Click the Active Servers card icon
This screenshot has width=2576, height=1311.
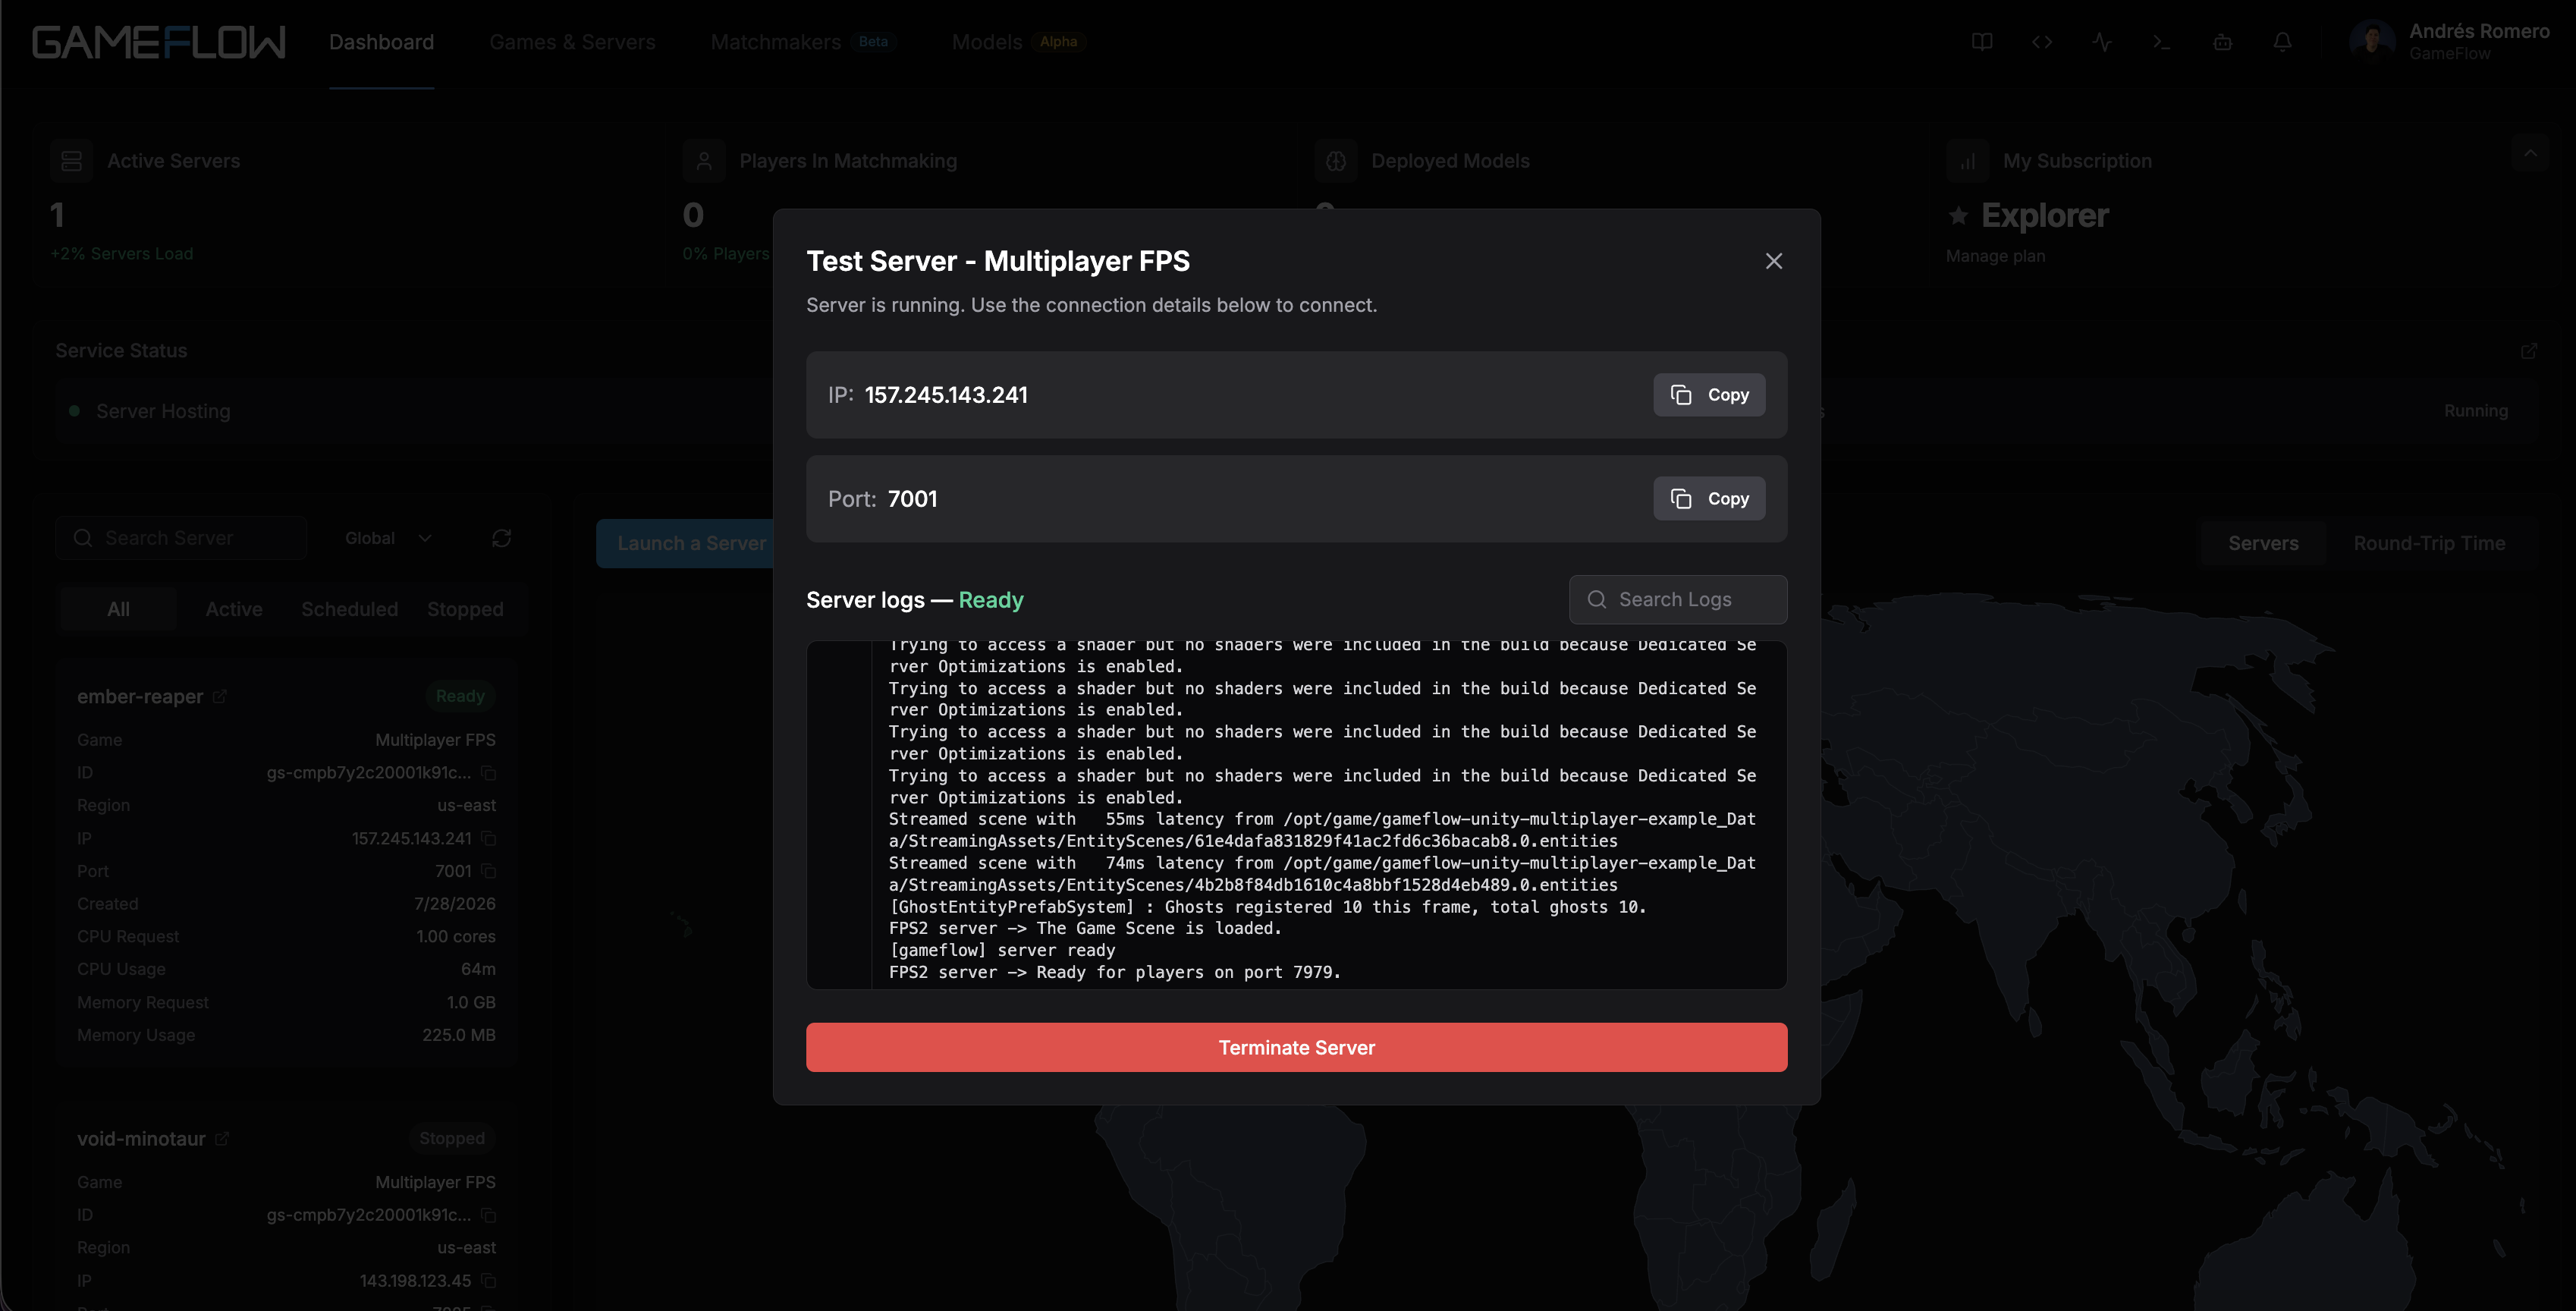pyautogui.click(x=71, y=161)
